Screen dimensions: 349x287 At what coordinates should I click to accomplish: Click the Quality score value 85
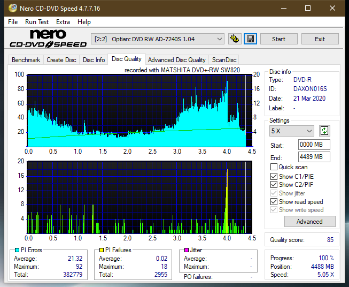tap(330, 240)
